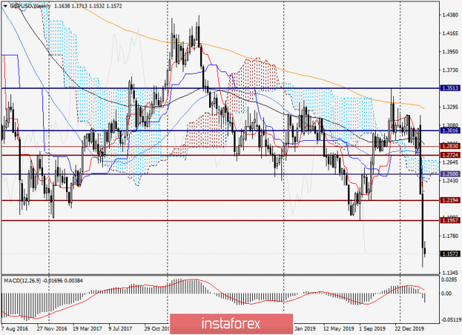462x335 pixels.
Task: Click the 27 Nov 2016 date label
Action: tap(52, 329)
